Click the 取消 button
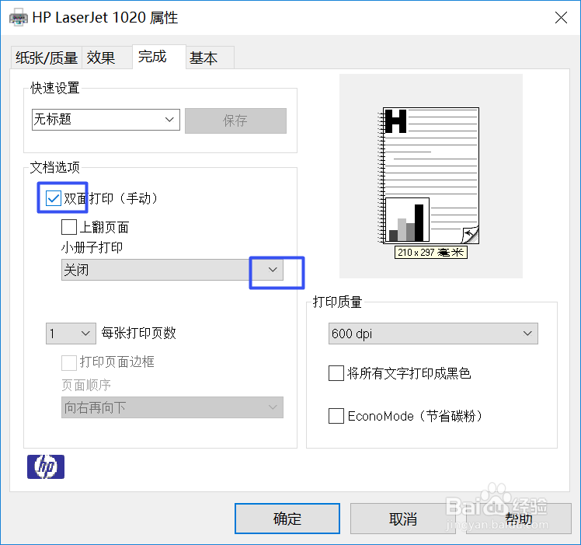The image size is (581, 545). click(x=403, y=519)
